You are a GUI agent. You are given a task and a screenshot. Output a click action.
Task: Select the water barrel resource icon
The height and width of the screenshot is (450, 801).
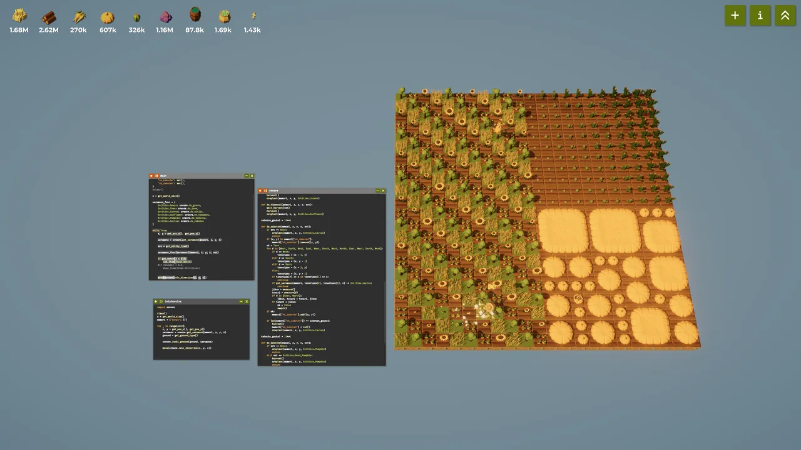click(x=195, y=15)
